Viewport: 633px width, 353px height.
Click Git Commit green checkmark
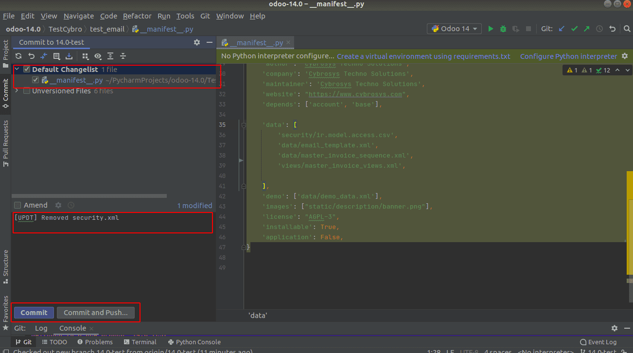pyautogui.click(x=574, y=29)
